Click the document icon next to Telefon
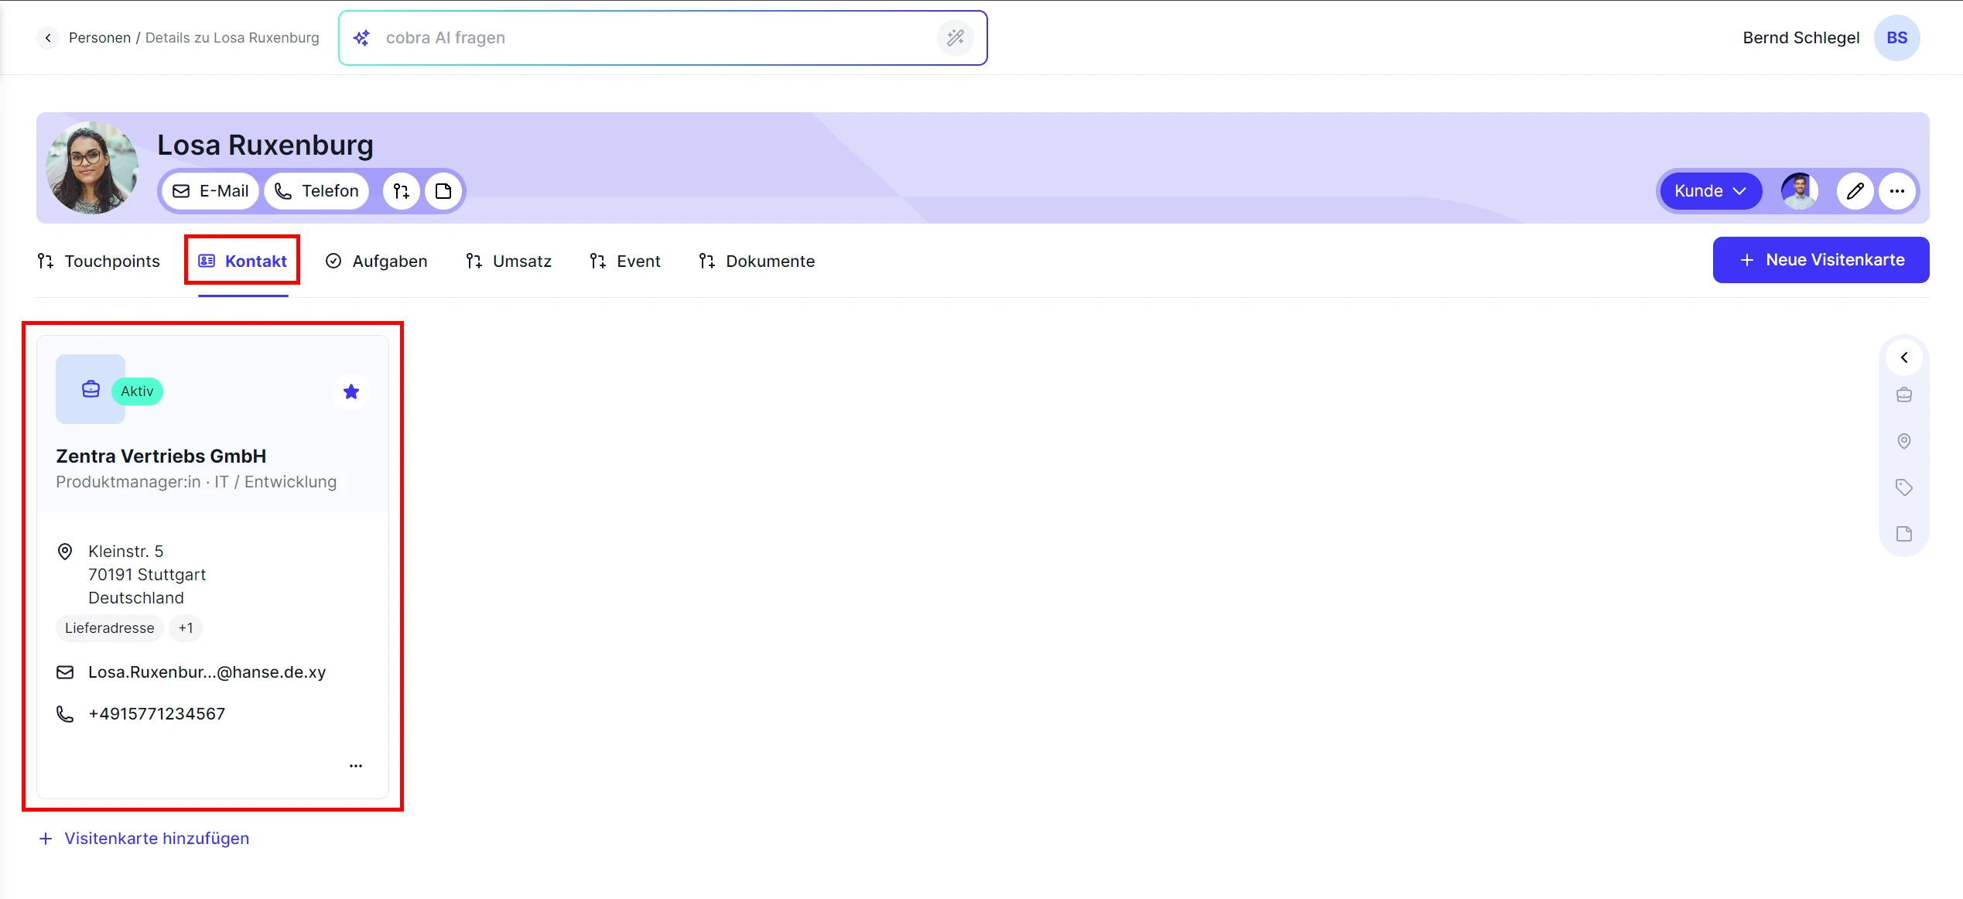This screenshot has height=899, width=1963. 443,191
